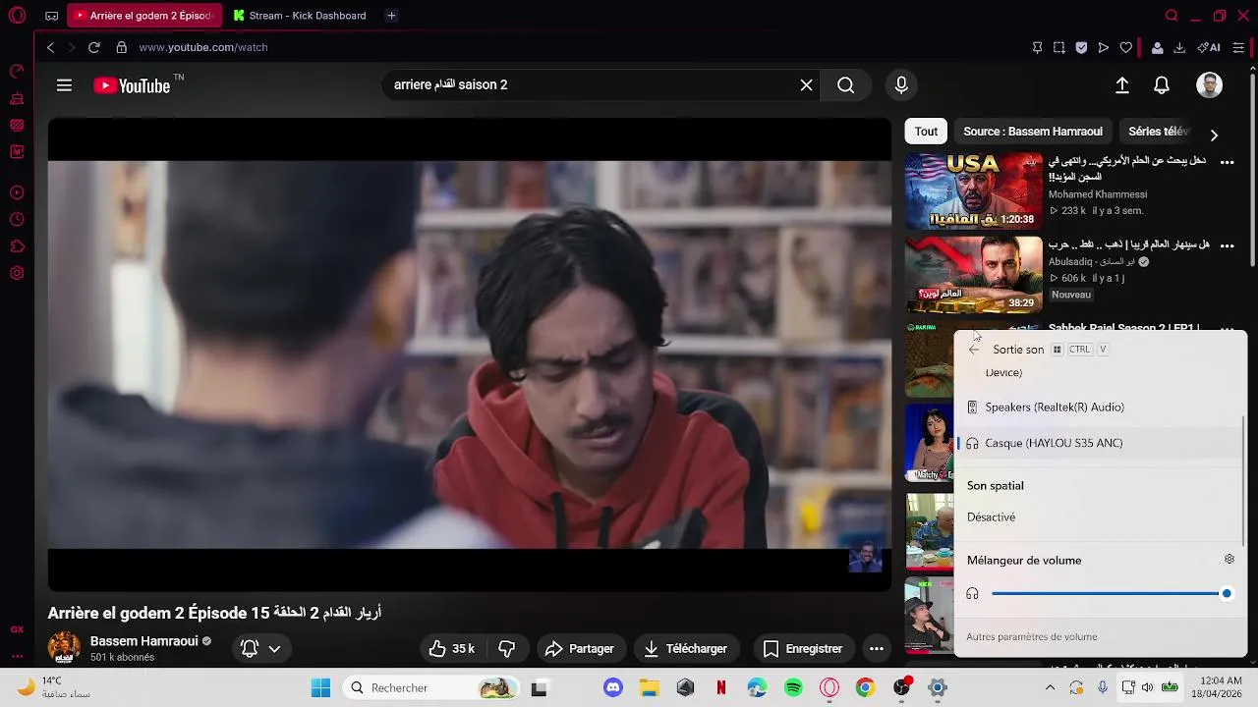Image resolution: width=1258 pixels, height=707 pixels.
Task: Open Mélangeur de volume settings gear
Action: [x=1229, y=560]
